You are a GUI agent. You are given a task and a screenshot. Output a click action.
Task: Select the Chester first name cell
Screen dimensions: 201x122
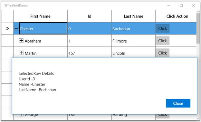(43, 28)
